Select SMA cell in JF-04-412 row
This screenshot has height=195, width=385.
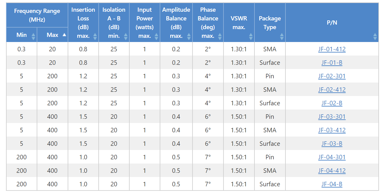click(x=270, y=171)
